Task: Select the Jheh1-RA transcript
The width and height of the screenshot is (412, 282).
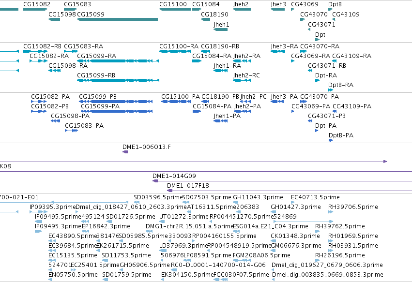Action: coord(220,70)
